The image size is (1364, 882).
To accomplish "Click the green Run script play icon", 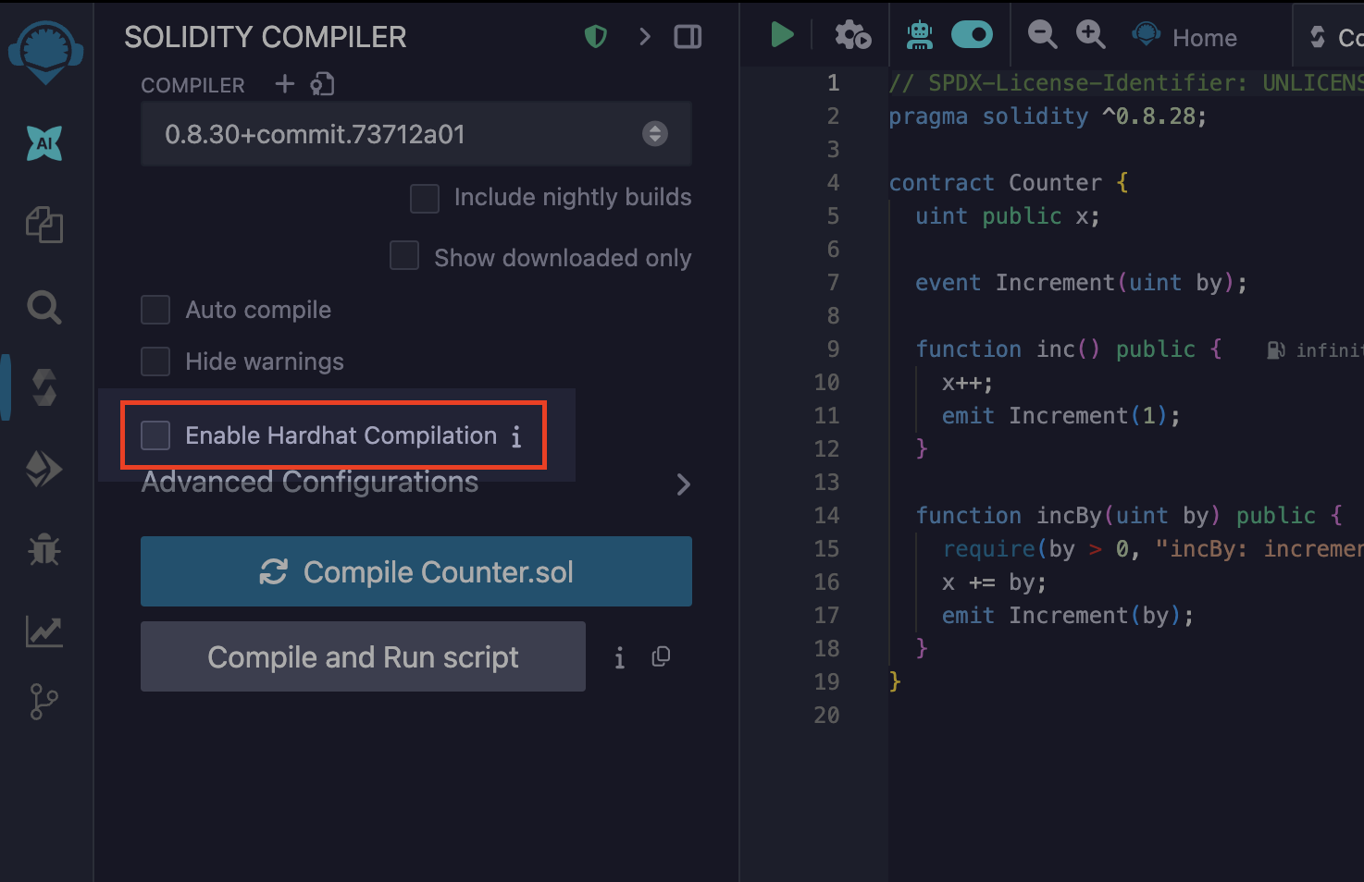I will tap(783, 35).
